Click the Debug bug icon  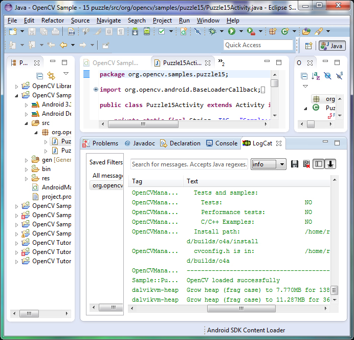pyautogui.click(x=212, y=31)
